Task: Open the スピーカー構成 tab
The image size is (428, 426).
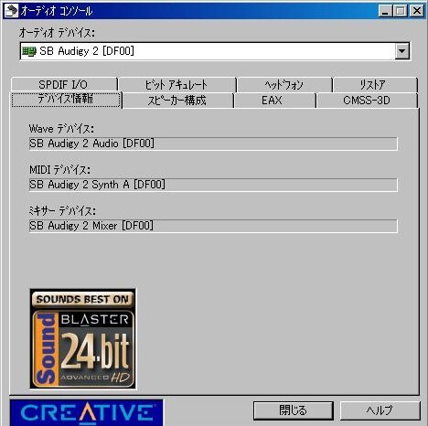Action: tap(177, 101)
